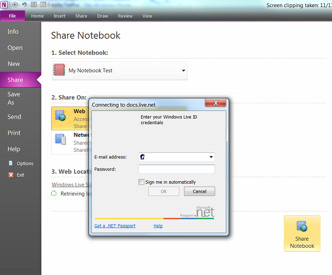Click the green retrieving spinner icon
Viewport: 332px width, 275px height.
(x=54, y=193)
